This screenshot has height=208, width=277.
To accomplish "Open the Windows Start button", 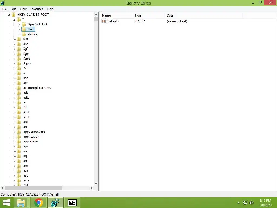I will (x=6, y=203).
